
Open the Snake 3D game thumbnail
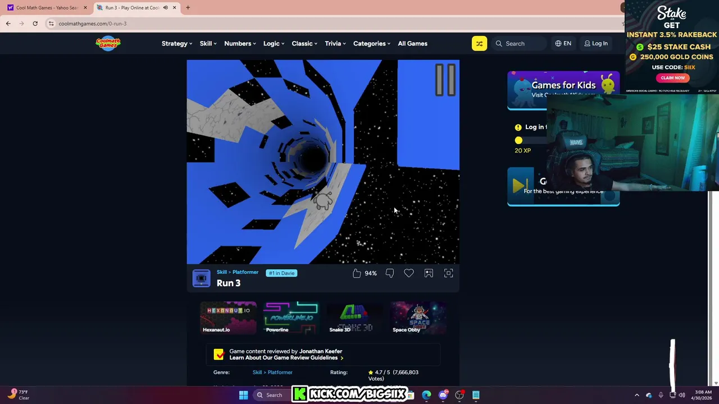click(x=354, y=318)
